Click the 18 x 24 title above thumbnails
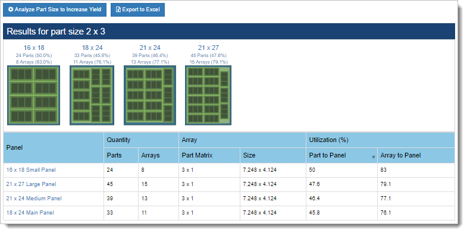 click(92, 48)
